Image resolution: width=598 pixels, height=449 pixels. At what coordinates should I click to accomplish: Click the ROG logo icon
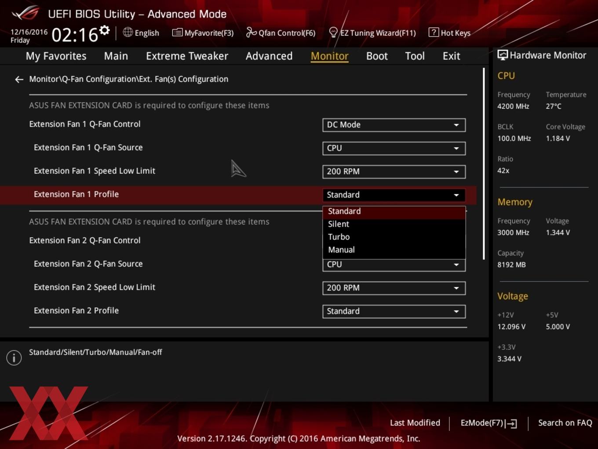pyautogui.click(x=26, y=13)
